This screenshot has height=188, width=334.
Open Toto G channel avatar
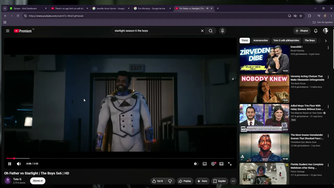pyautogui.click(x=8, y=181)
